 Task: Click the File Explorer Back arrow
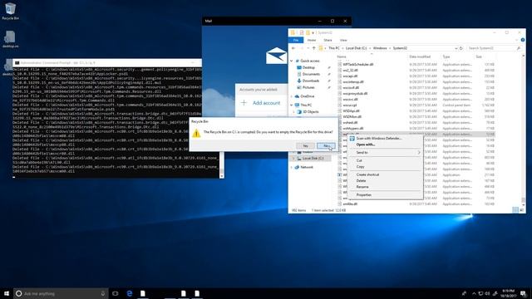pos(293,48)
